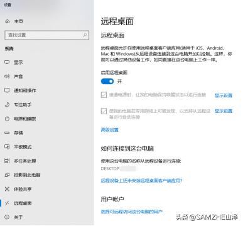Screen dimensions: 243x226
Task: Uncheck the discoverable-on-private-networks checkbox
Action: 104,111
